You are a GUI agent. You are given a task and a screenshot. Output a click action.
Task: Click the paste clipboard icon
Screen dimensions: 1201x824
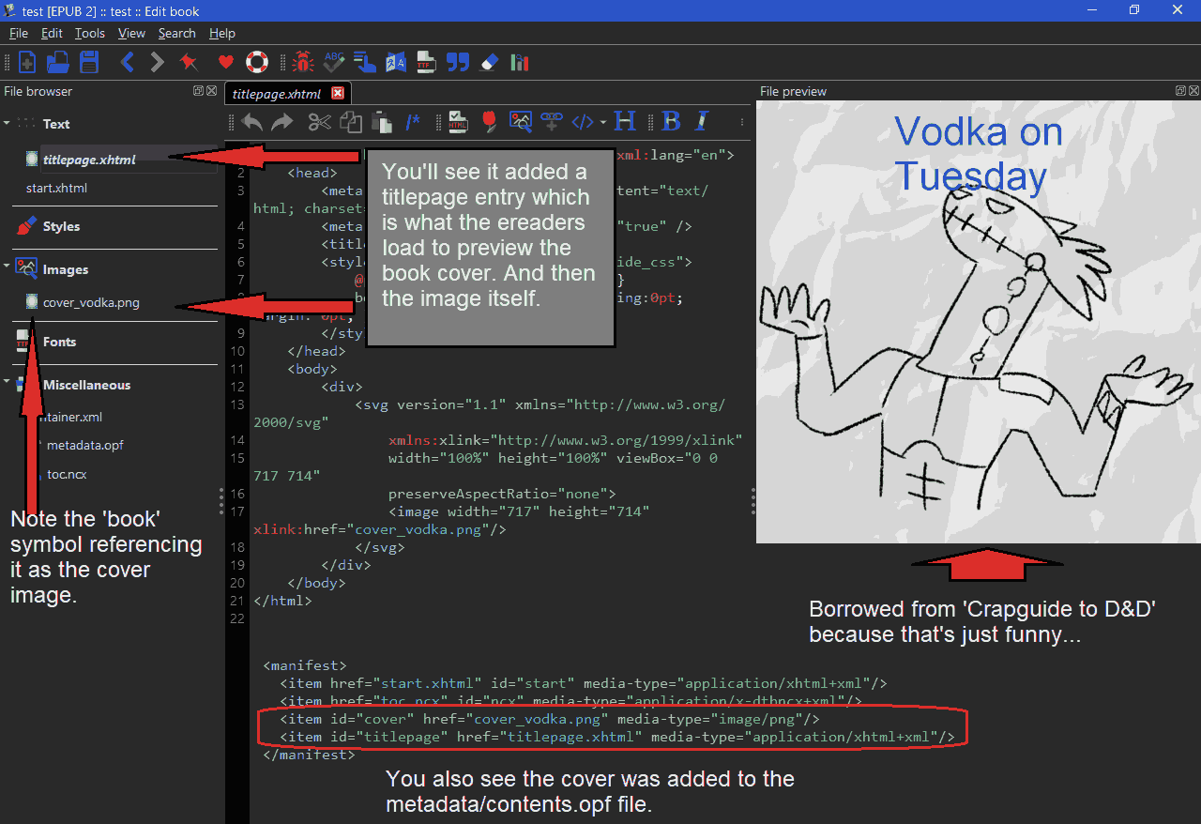[x=381, y=121]
